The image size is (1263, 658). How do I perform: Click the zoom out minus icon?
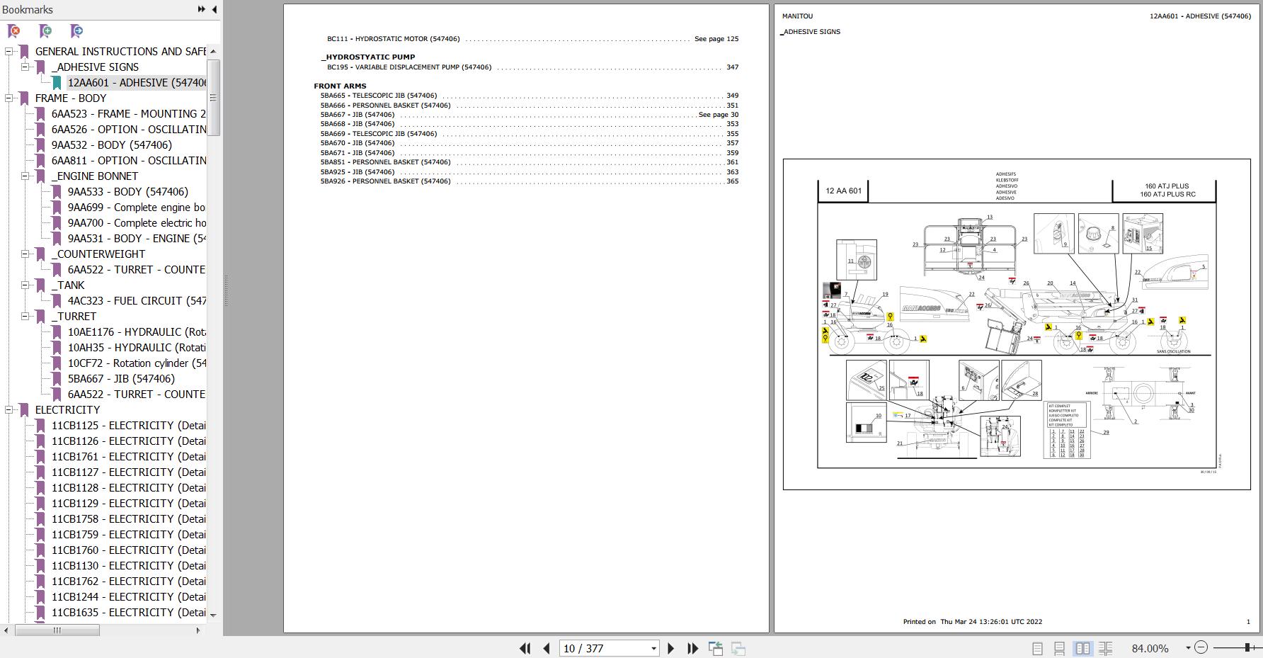pos(1201,647)
